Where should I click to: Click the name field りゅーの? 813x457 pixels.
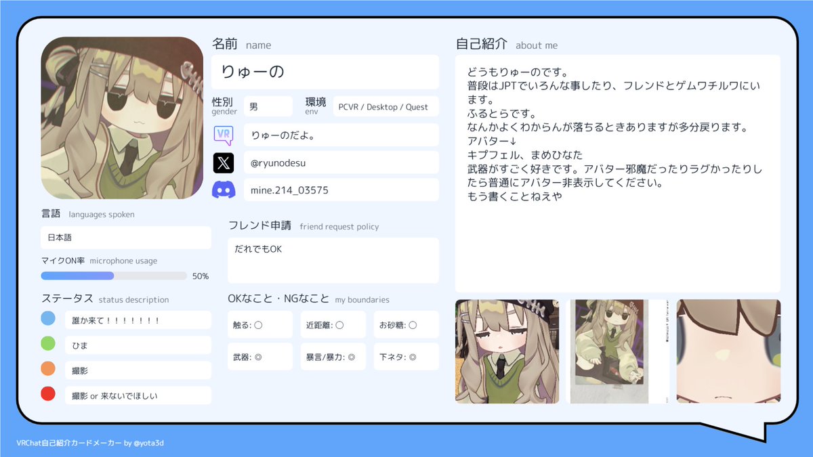tap(325, 72)
